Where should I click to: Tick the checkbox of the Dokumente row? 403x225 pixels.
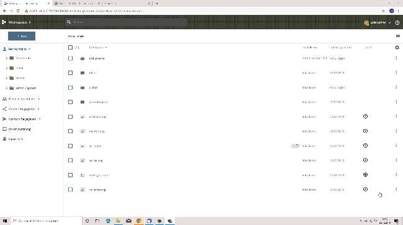pyautogui.click(x=70, y=58)
